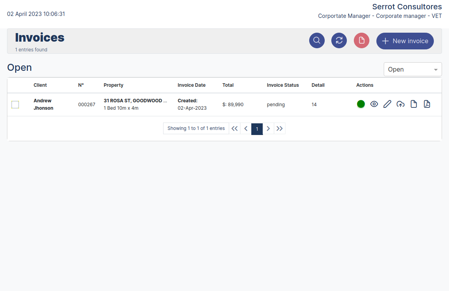Click the property address 31 ROSA ST, GOODWOOD
Image resolution: width=449 pixels, height=291 pixels.
135,100
